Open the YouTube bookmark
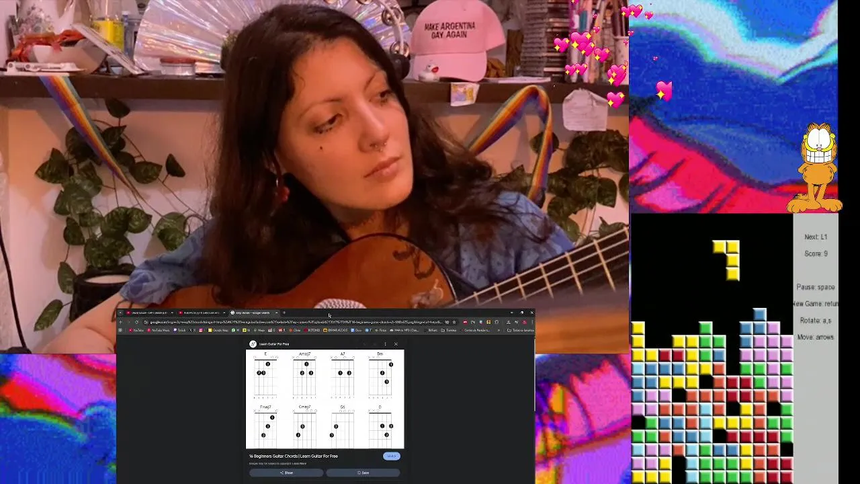860x484 pixels. (136, 330)
